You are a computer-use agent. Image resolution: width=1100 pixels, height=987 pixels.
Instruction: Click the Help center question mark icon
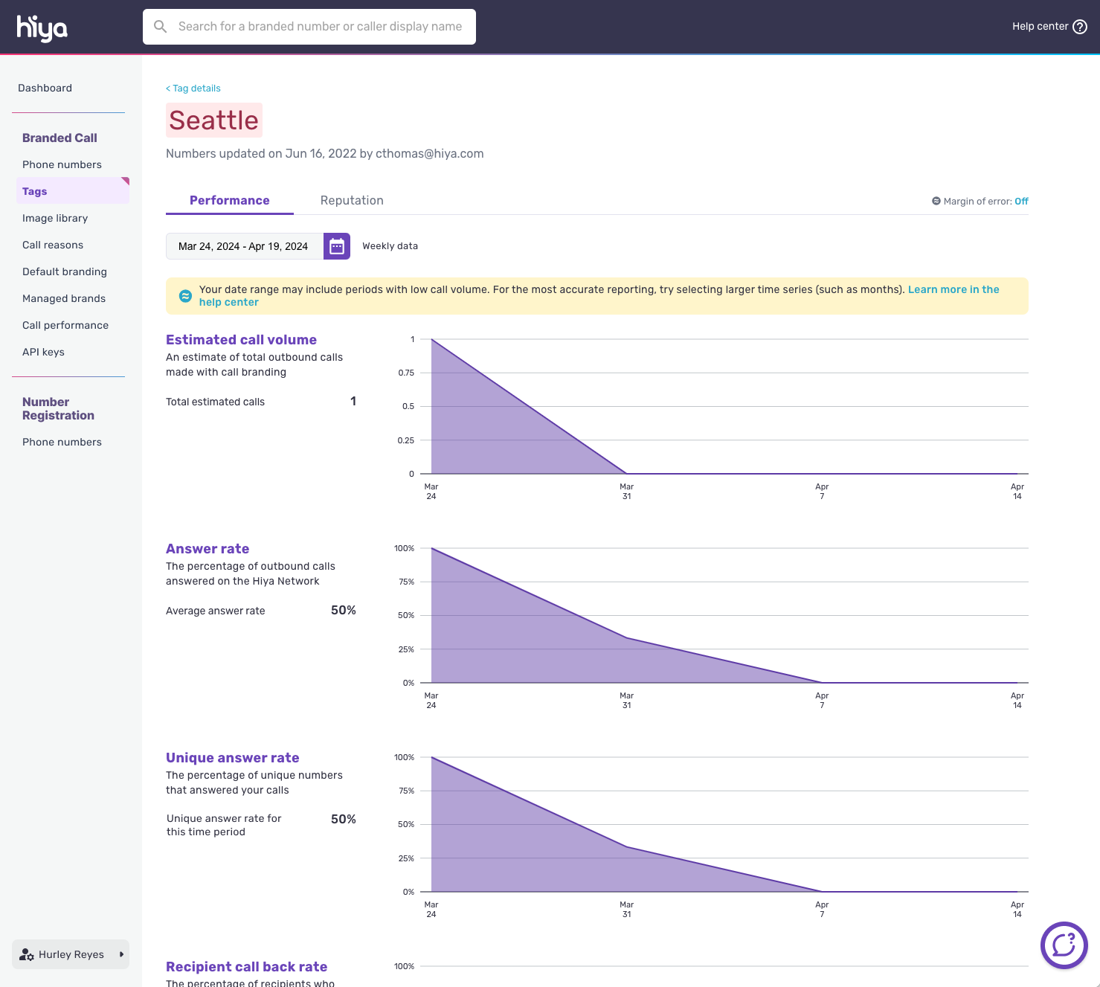click(1080, 27)
